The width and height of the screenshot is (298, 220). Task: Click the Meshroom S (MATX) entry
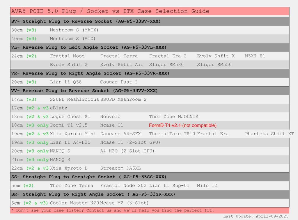[x=74, y=30]
